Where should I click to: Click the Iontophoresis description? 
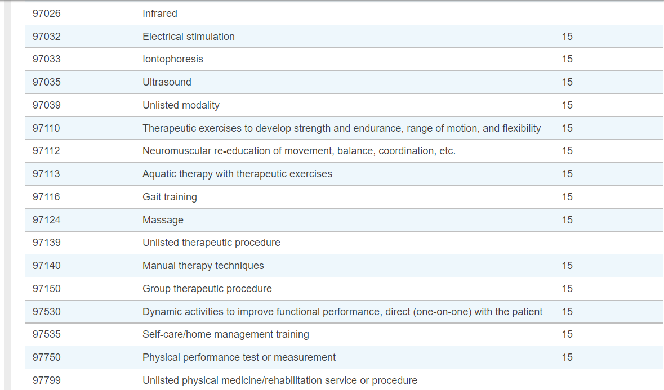[173, 59]
